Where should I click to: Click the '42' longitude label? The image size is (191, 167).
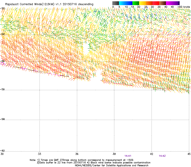[152, 154]
